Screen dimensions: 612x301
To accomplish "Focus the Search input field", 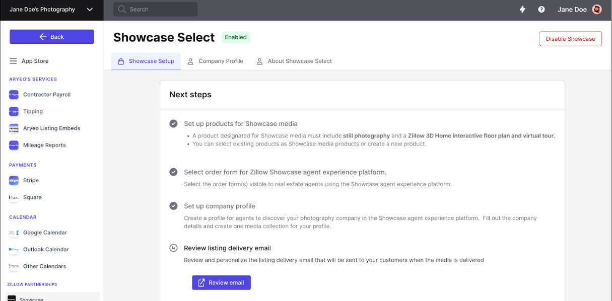I will 155,9.
